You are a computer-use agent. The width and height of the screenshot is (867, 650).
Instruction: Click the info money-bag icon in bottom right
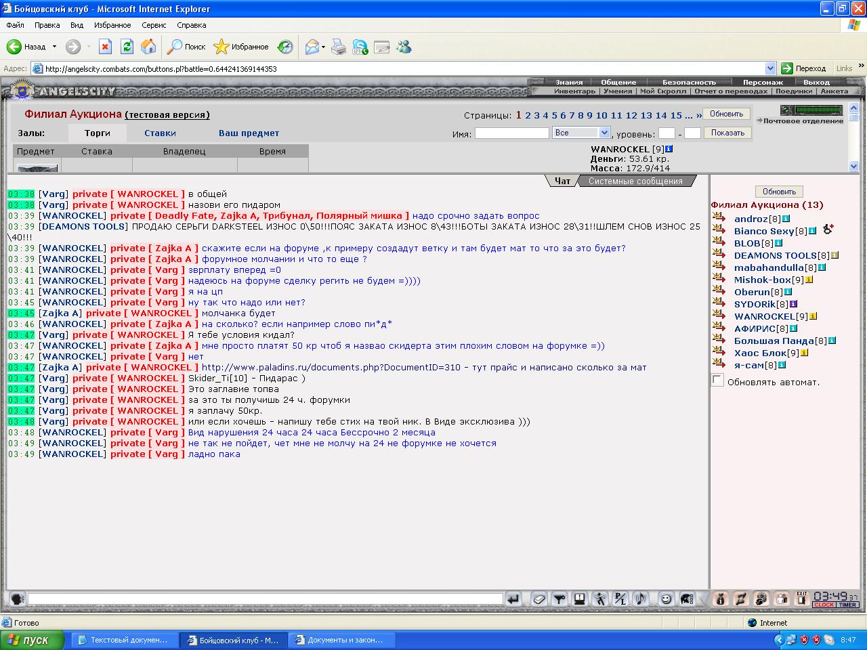721,599
